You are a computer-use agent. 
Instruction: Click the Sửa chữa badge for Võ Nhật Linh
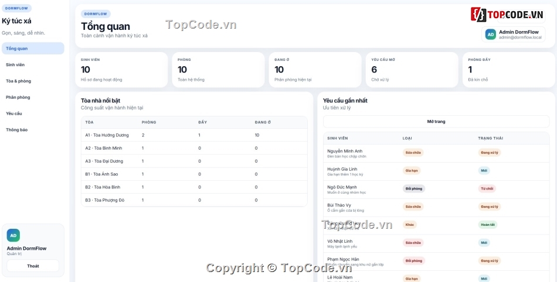[413, 243]
